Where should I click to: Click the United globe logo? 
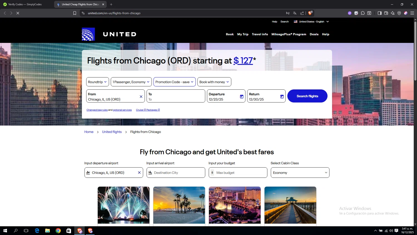pos(88,34)
